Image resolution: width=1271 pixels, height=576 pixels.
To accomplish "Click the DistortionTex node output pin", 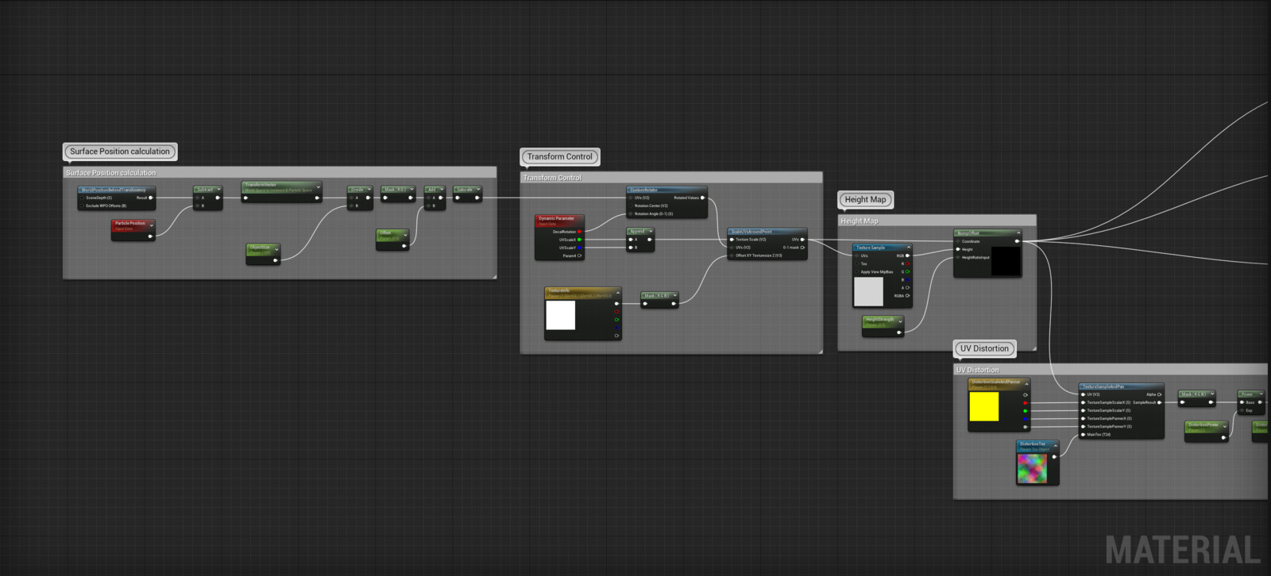I will pos(1054,456).
